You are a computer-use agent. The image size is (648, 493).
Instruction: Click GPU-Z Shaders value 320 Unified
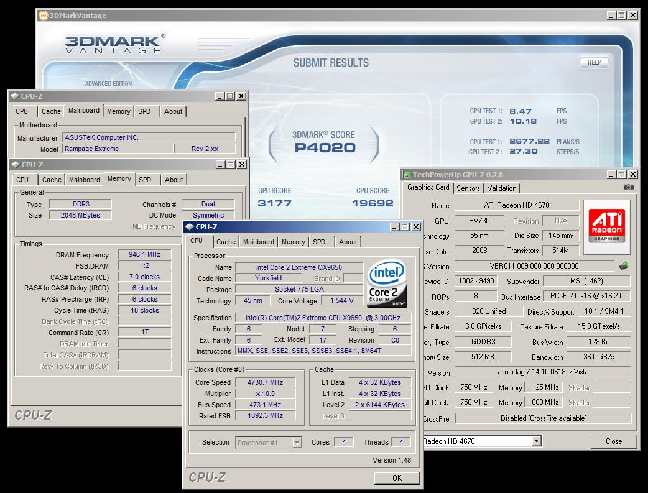(x=489, y=311)
